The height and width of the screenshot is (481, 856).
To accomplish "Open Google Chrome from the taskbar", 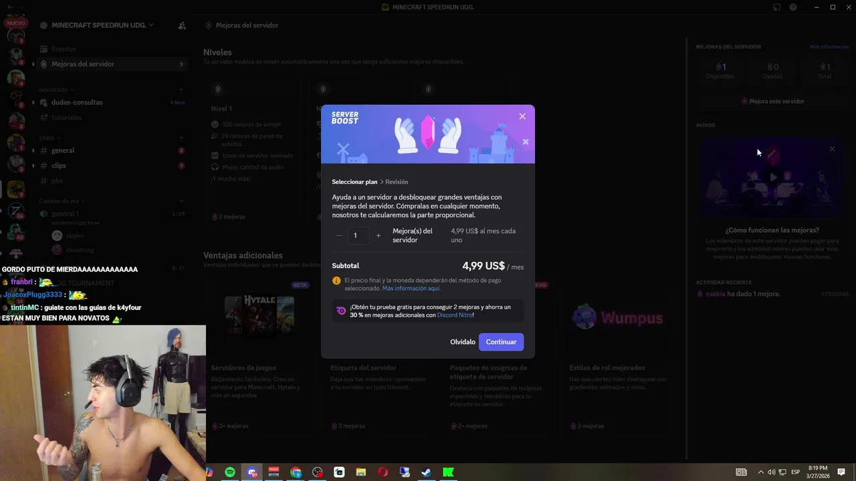I will pyautogui.click(x=296, y=472).
